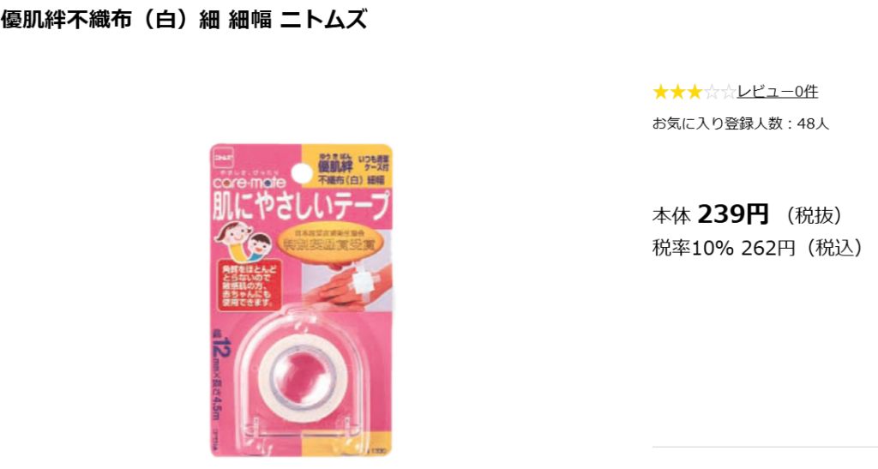The image size is (878, 469).
Task: Click the fifth empty rating star
Action: click(728, 92)
